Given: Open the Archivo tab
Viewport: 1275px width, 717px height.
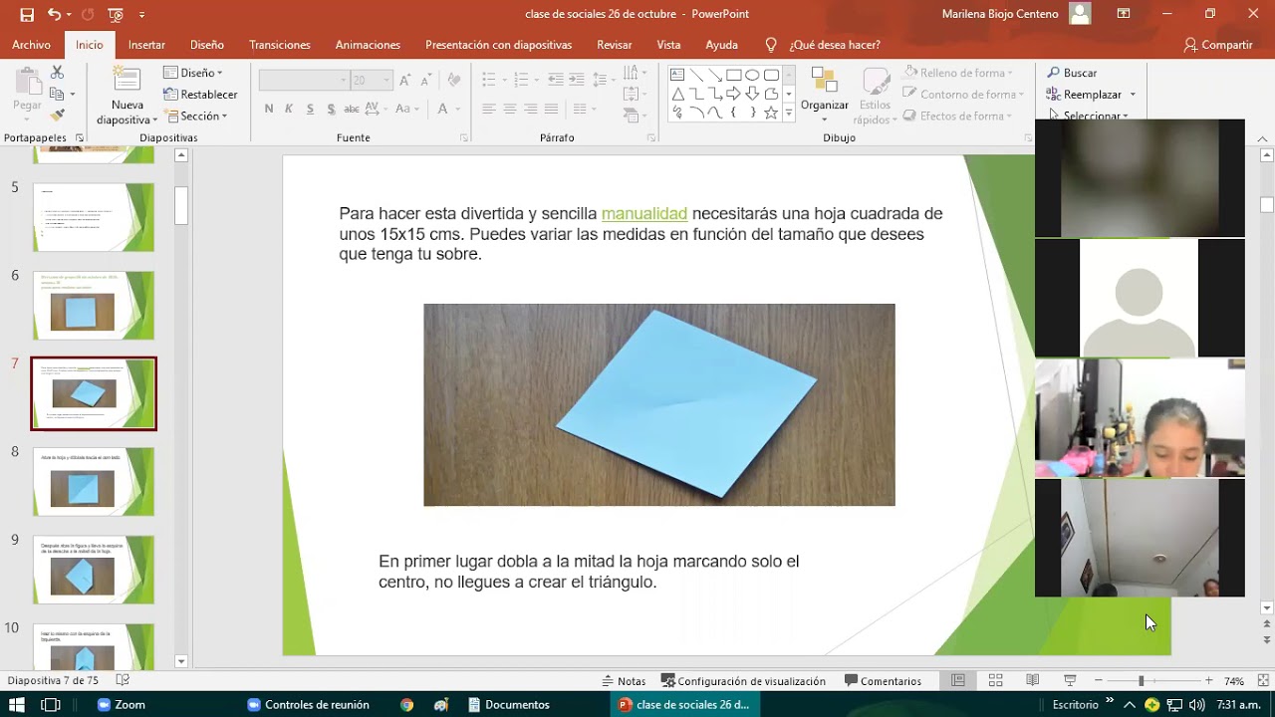Looking at the screenshot, I should (x=32, y=45).
